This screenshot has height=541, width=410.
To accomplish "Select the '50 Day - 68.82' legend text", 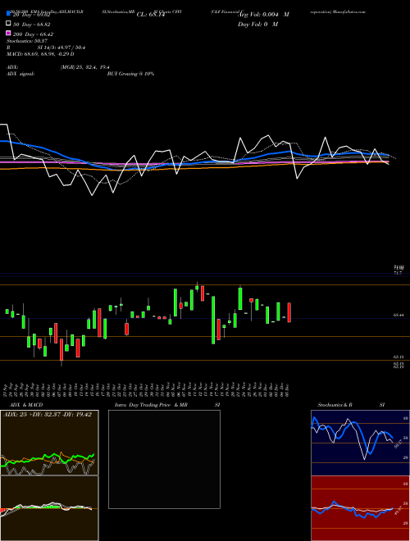I will click(x=32, y=25).
